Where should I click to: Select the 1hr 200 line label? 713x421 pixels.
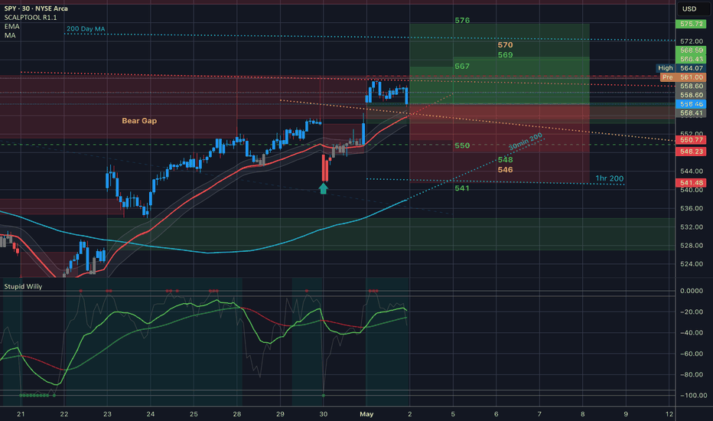[x=609, y=178]
